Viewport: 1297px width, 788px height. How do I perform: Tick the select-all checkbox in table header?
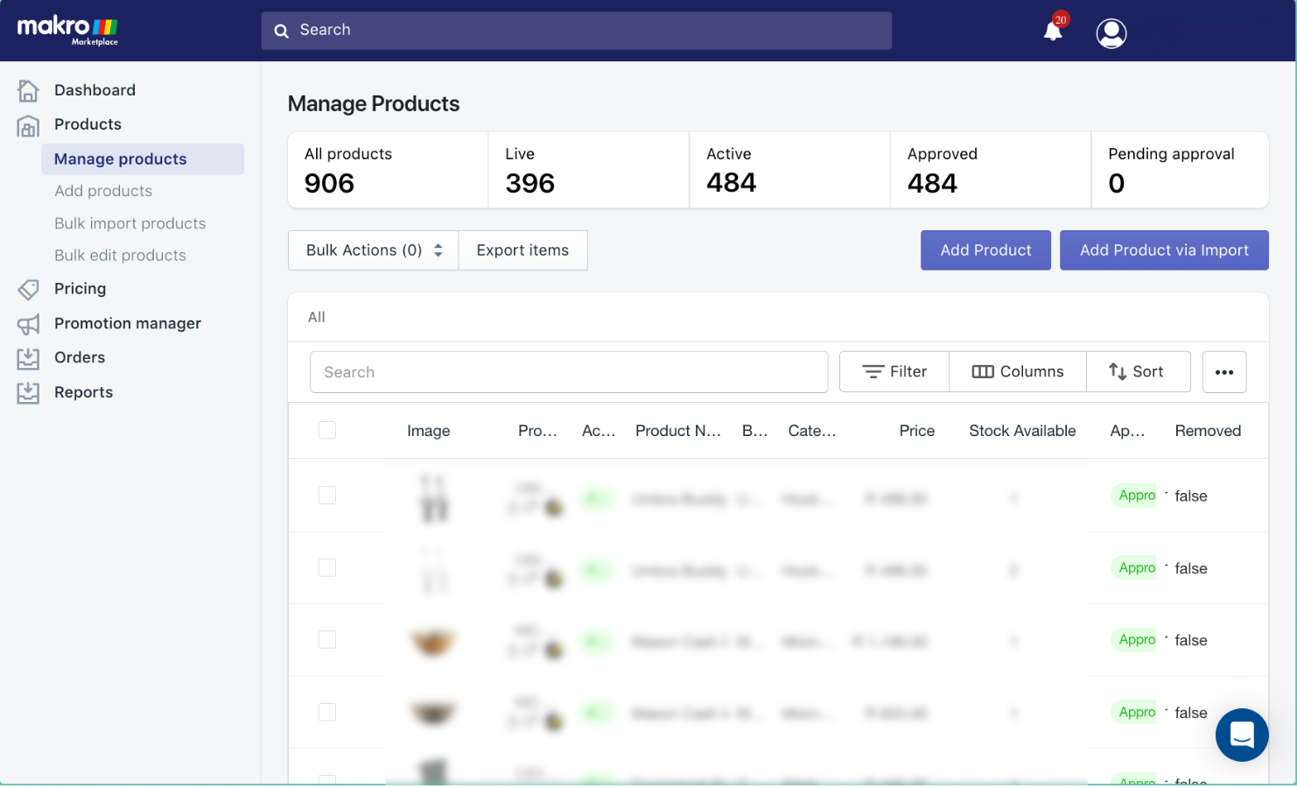click(327, 430)
